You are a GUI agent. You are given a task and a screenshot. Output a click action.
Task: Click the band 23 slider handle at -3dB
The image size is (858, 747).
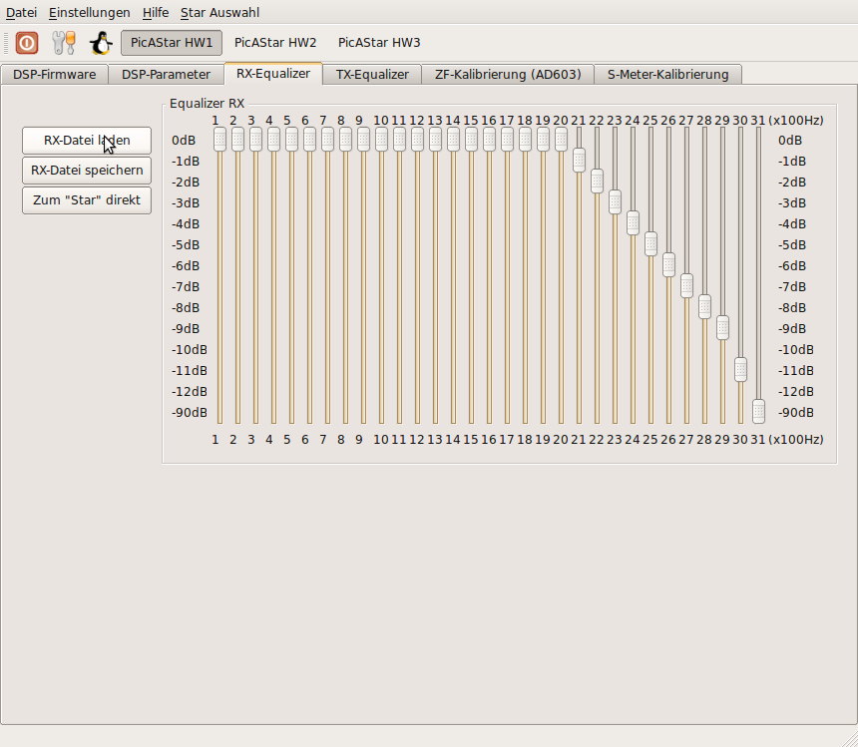coord(615,202)
